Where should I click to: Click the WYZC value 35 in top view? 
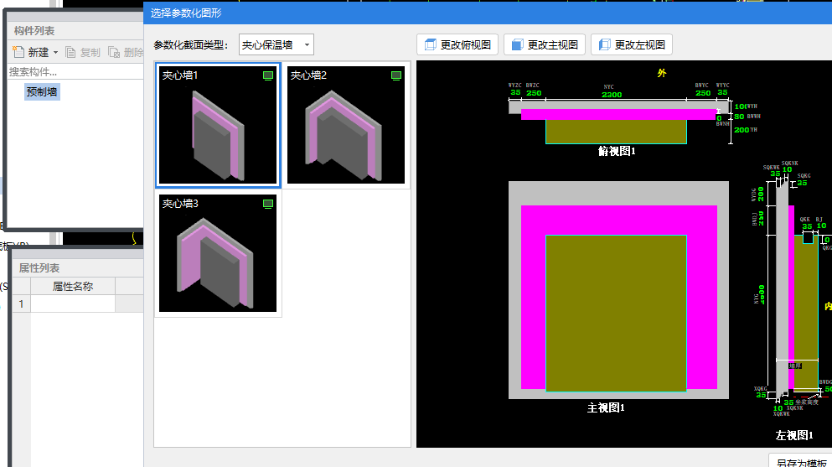[515, 92]
